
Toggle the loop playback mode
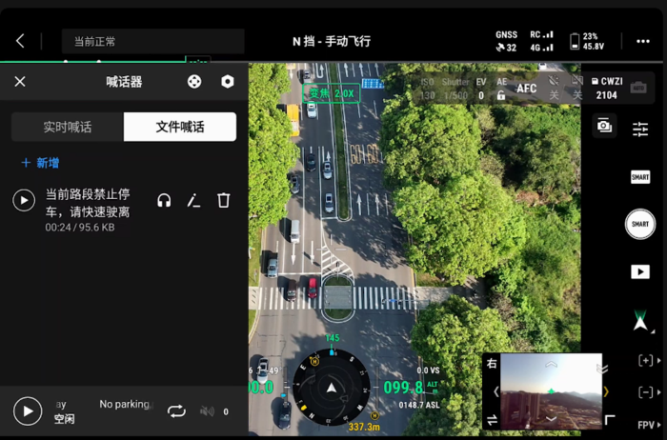(176, 411)
